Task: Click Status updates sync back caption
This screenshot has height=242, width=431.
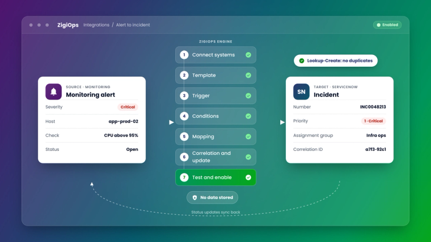Action: click(216, 212)
